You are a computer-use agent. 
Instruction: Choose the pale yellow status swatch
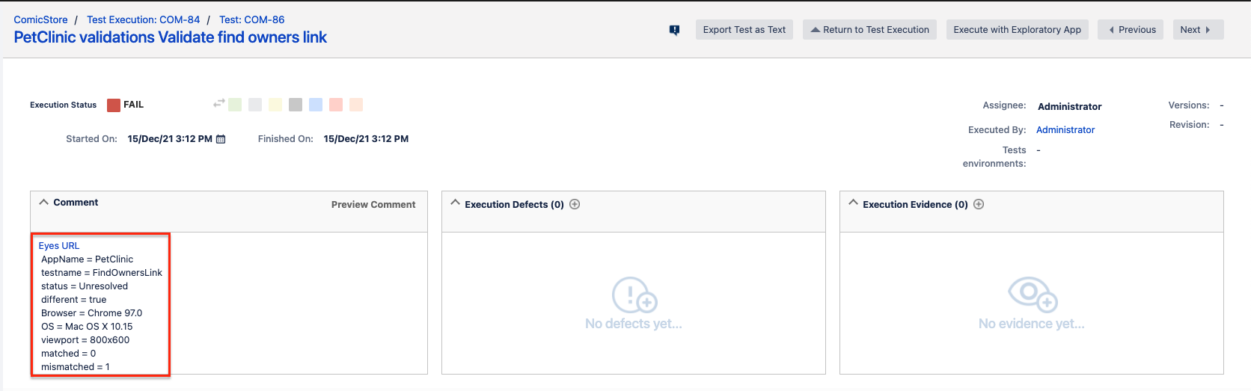click(x=275, y=105)
